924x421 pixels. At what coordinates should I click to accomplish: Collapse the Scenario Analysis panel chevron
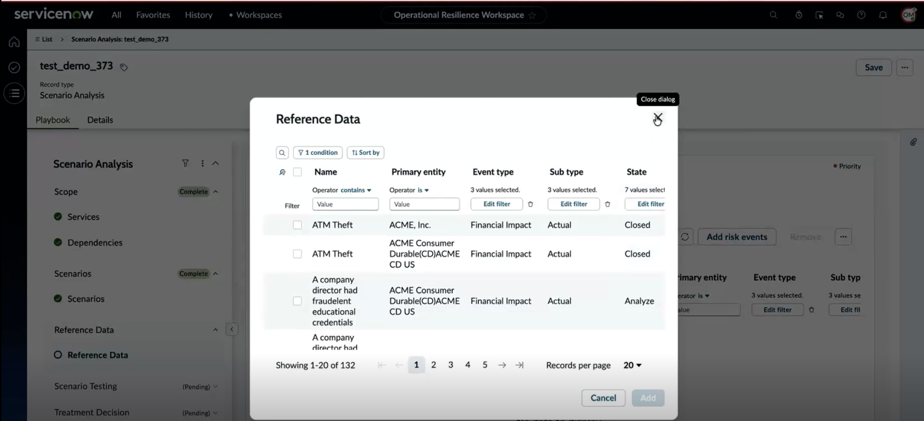pos(216,163)
